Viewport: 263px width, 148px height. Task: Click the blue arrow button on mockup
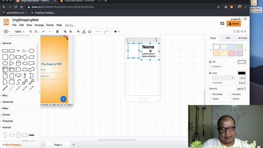[x=63, y=99]
